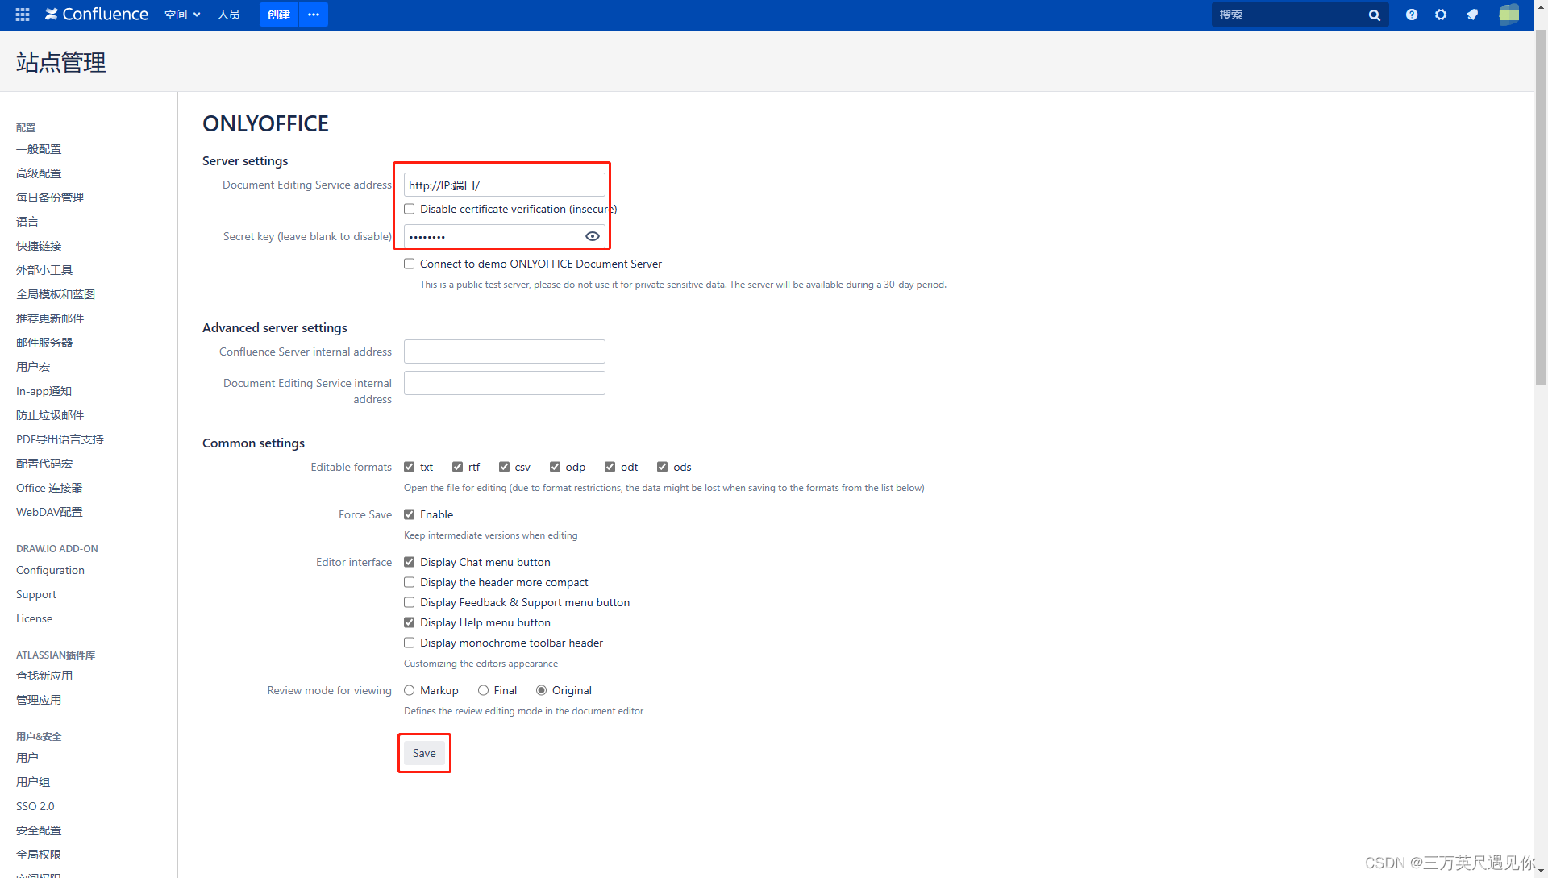Focus Confluence Server internal address field

[x=504, y=352]
